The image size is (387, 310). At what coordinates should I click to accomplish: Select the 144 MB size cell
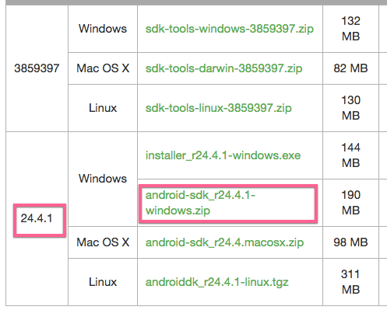tap(350, 155)
